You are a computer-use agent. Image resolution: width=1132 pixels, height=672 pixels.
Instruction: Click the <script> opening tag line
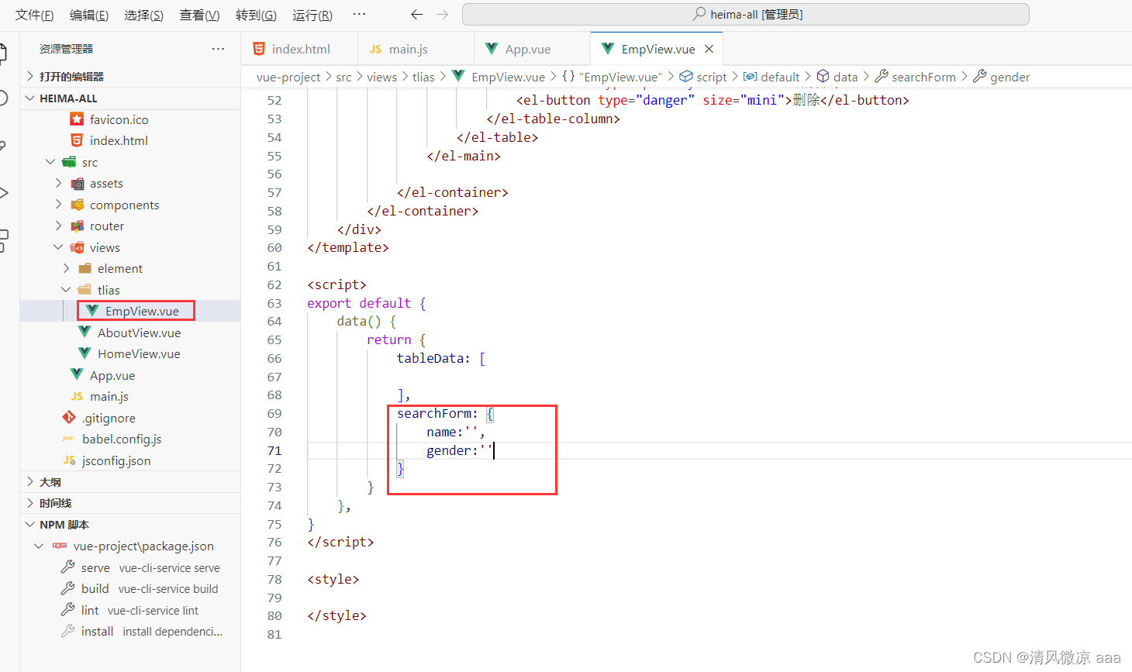click(336, 284)
